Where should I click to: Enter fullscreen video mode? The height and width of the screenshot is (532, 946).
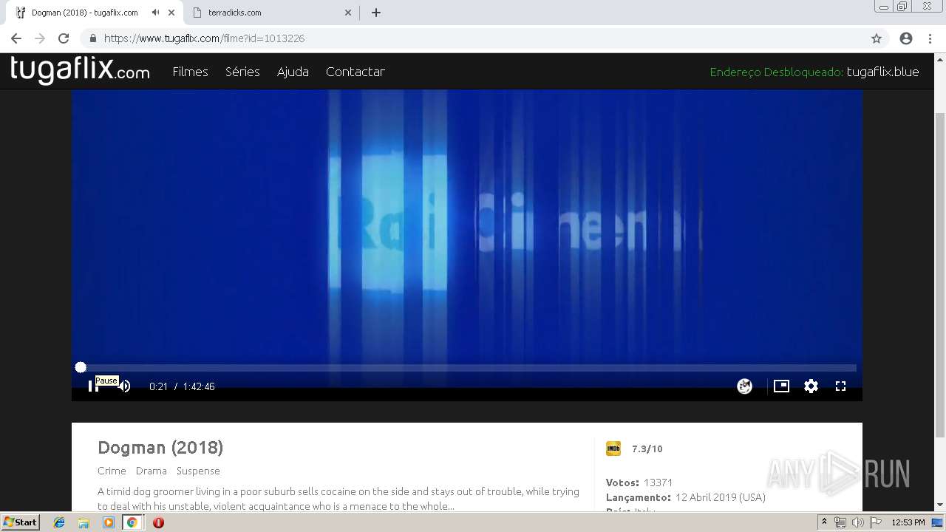click(x=840, y=386)
